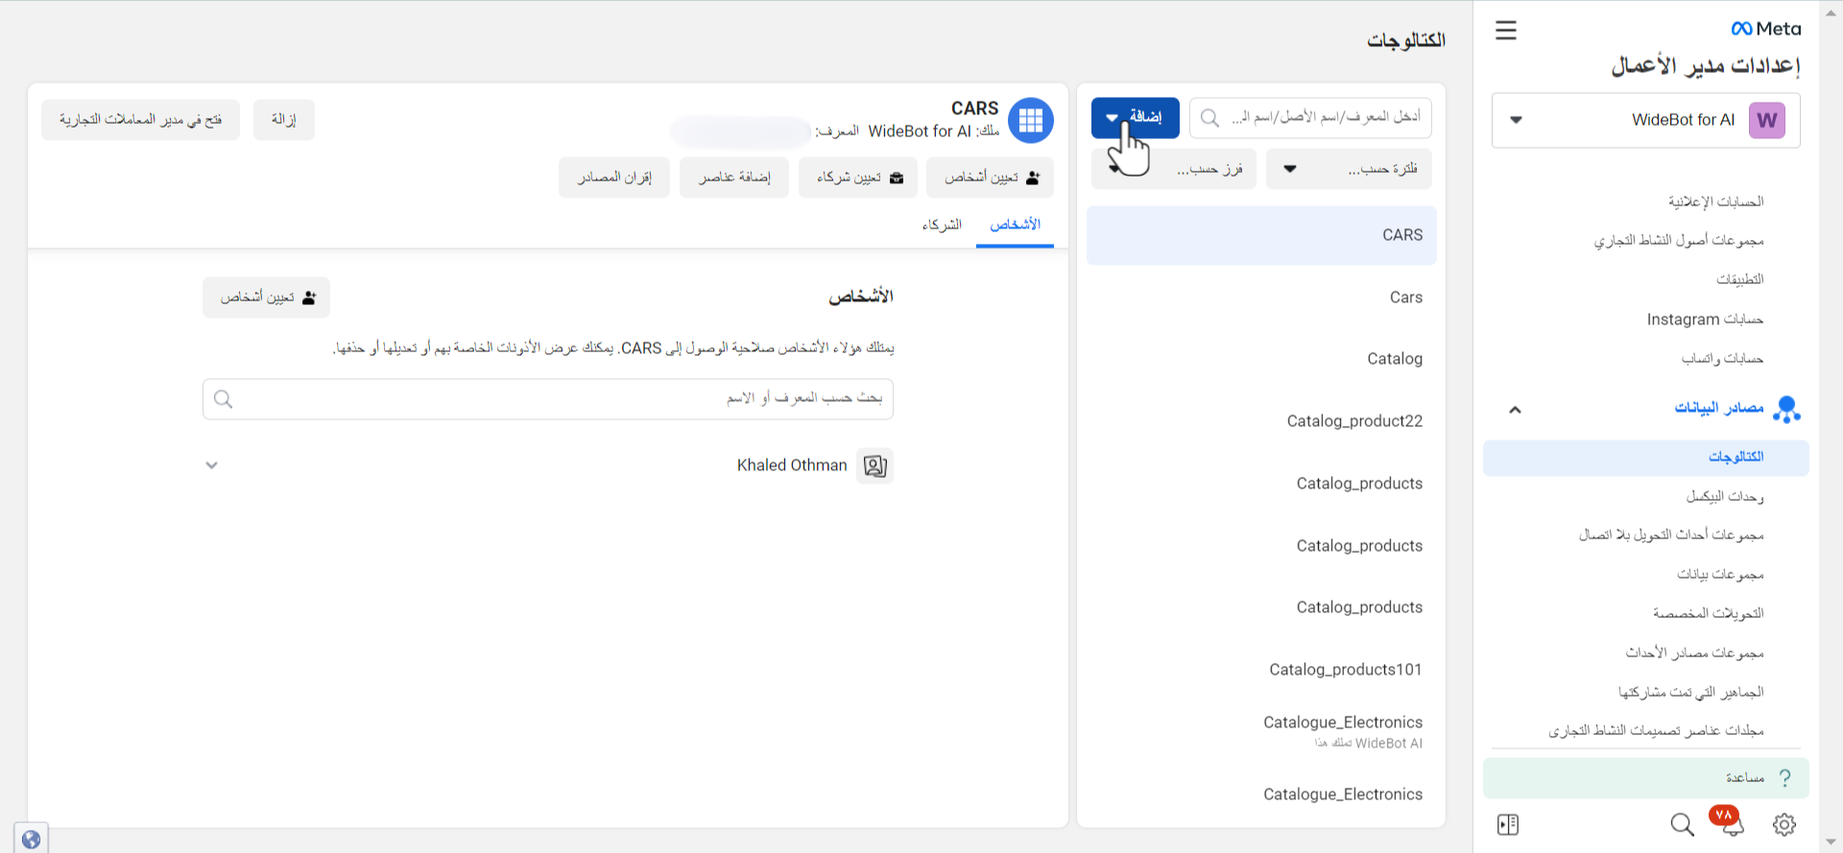
Task: Switch to the الشركاء tab
Action: pos(942,225)
